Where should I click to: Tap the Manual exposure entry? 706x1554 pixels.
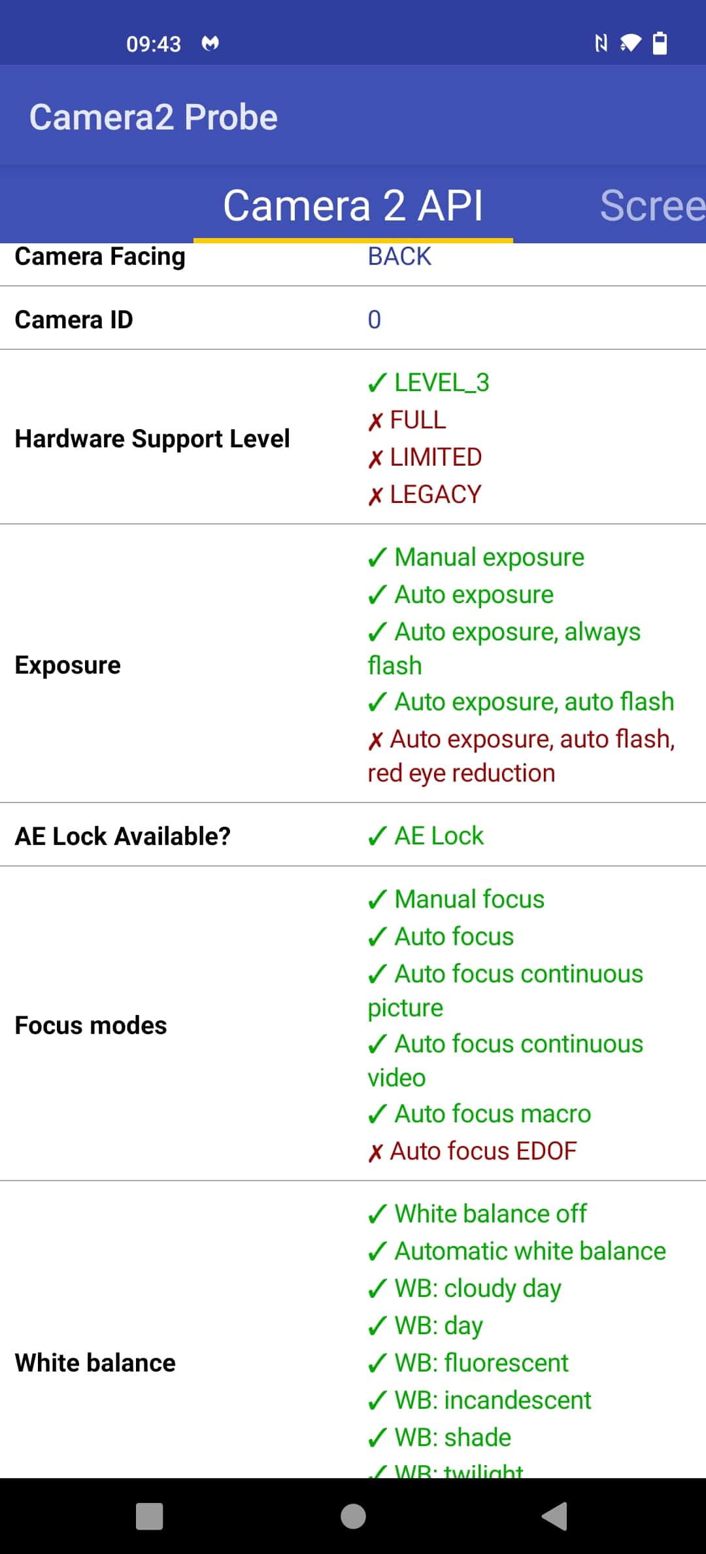tap(476, 557)
